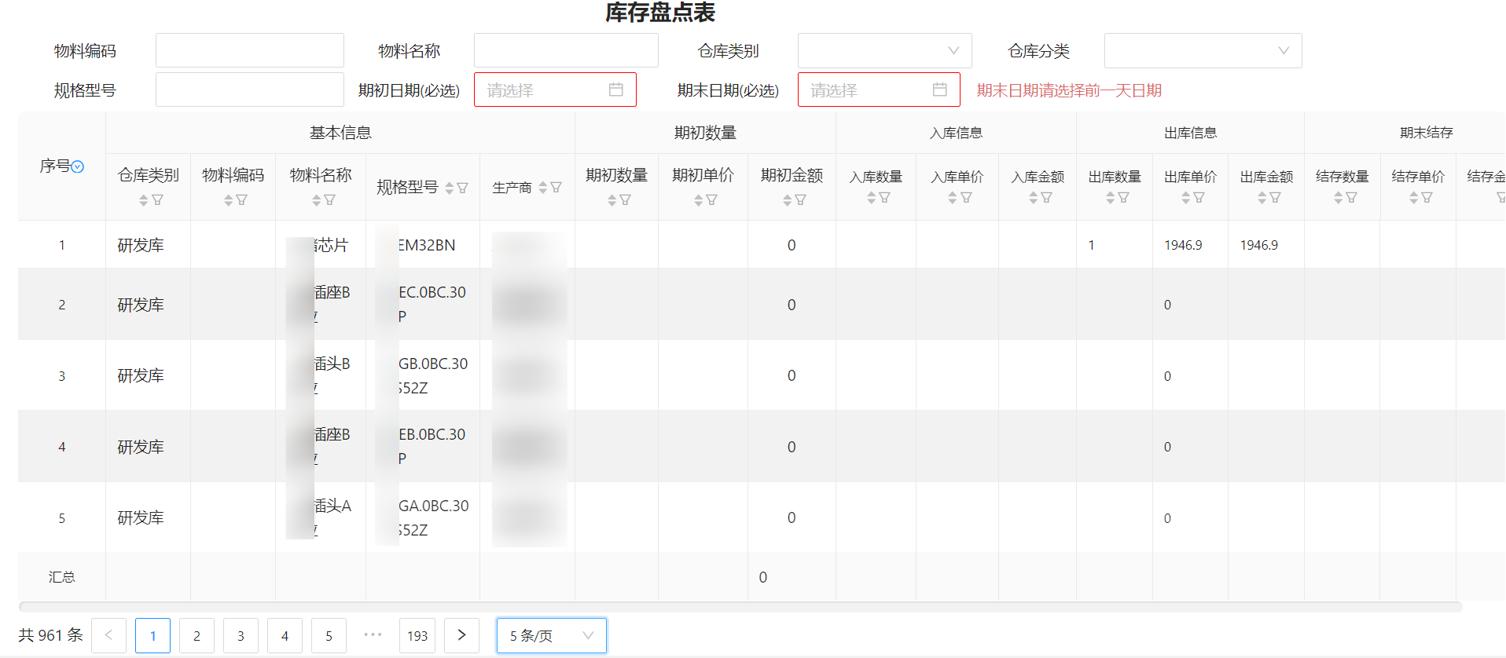Sort the 期初数量 column

(612, 200)
